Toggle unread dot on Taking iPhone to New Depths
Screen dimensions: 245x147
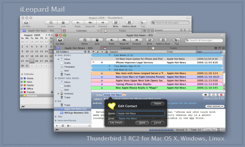click(102, 84)
